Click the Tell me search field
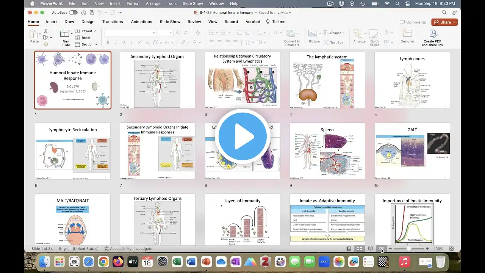Viewport: 485px width, 273px height. pyautogui.click(x=275, y=22)
